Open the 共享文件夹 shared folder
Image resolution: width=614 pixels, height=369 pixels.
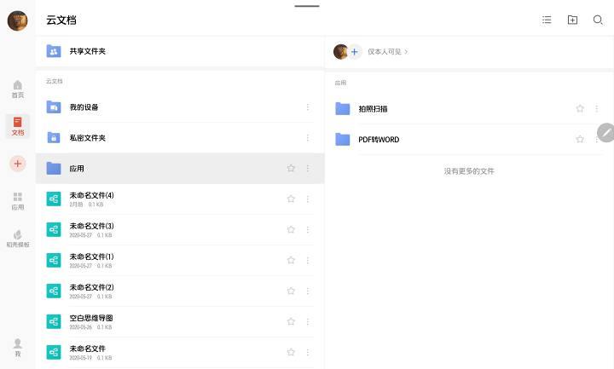tap(88, 51)
